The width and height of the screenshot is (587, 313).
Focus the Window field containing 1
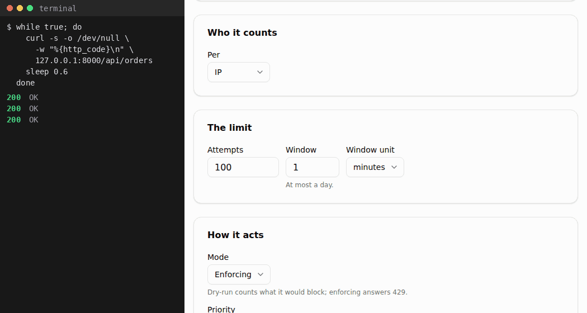click(x=312, y=167)
